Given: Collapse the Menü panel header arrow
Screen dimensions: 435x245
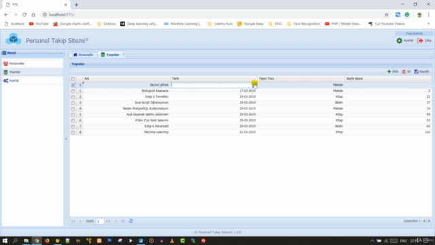Looking at the screenshot, I should coord(61,53).
